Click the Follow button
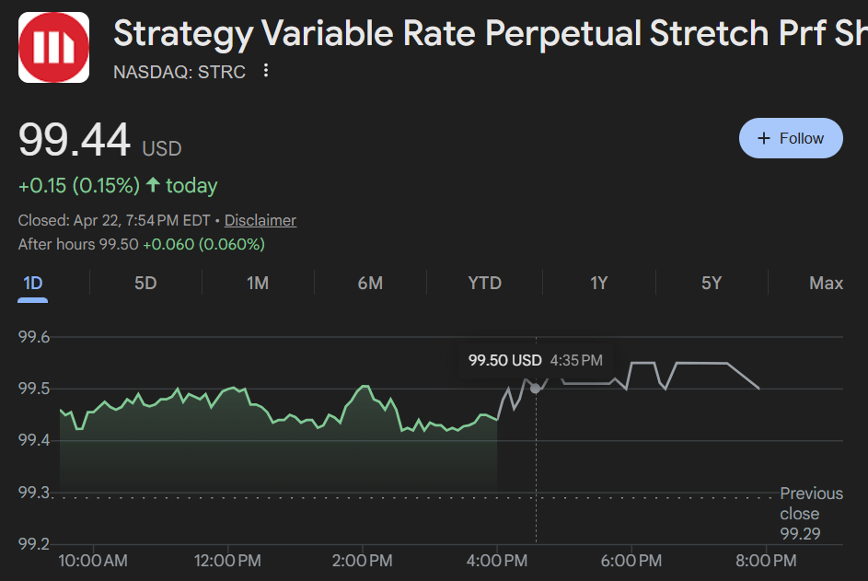Screen dimensions: 868x581 coord(791,137)
